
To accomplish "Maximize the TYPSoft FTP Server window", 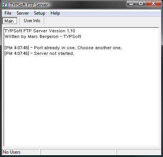I will point(141,4).
